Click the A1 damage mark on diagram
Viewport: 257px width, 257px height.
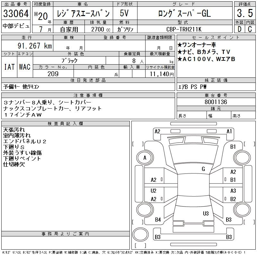click(x=229, y=131)
